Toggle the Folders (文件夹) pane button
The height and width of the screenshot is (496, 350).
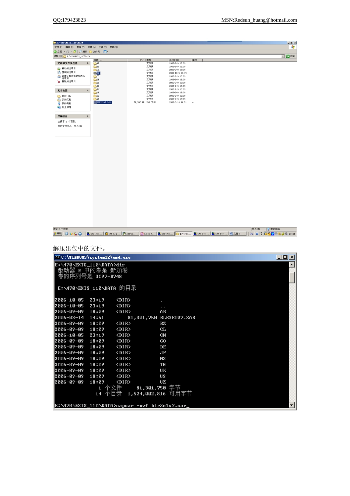95,52
